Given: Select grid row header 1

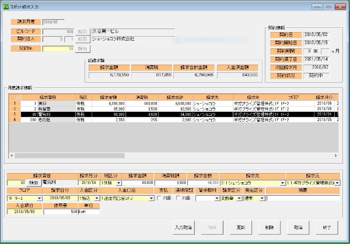Looking at the screenshot, I should pos(15,104).
